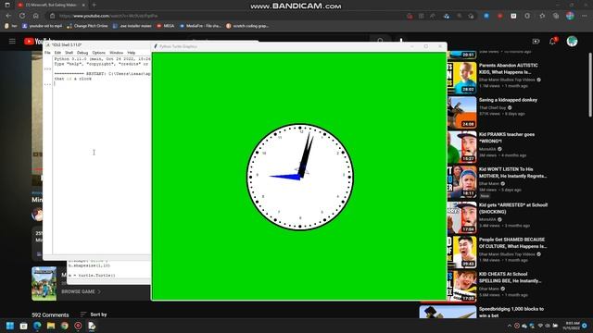Open Kid PRANKS teacher goes WRONG video

click(x=507, y=138)
